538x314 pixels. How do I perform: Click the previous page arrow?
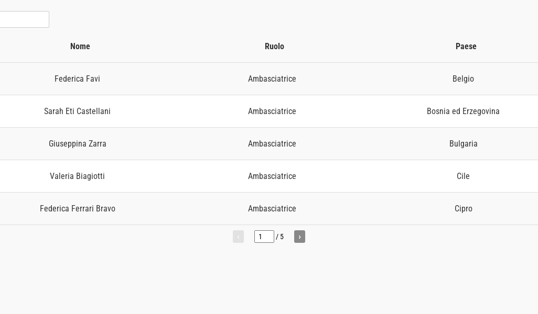pos(238,237)
